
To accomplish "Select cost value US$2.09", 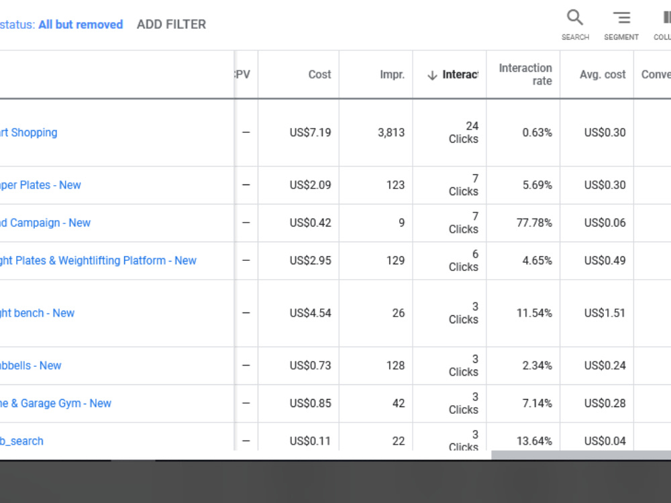I will (x=310, y=185).
